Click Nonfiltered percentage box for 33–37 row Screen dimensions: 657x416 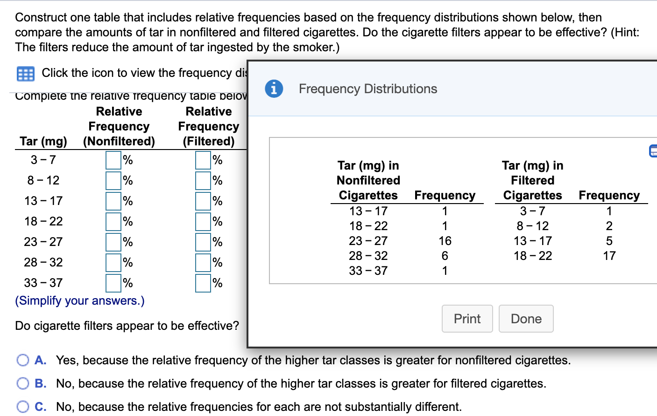pyautogui.click(x=113, y=283)
